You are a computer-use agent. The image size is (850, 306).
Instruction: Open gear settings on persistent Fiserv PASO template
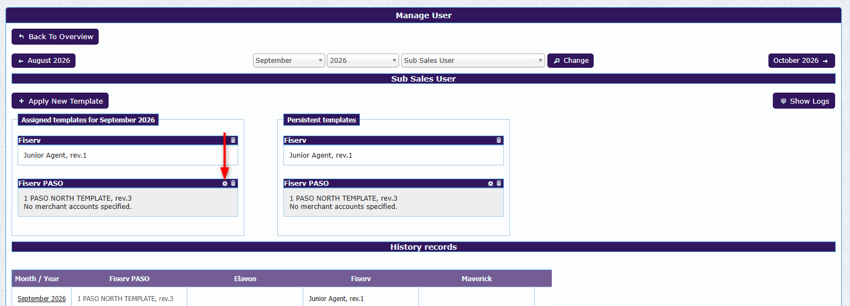tap(491, 184)
